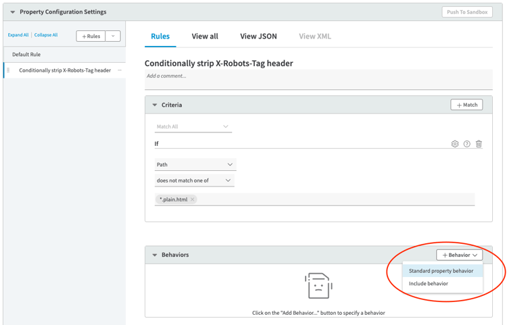The image size is (507, 325).
Task: Collapse the Property Configuration Settings section
Action: click(12, 12)
